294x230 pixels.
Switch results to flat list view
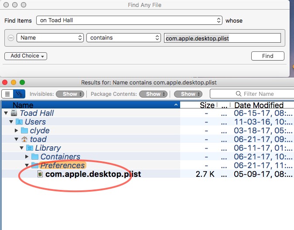(7, 94)
